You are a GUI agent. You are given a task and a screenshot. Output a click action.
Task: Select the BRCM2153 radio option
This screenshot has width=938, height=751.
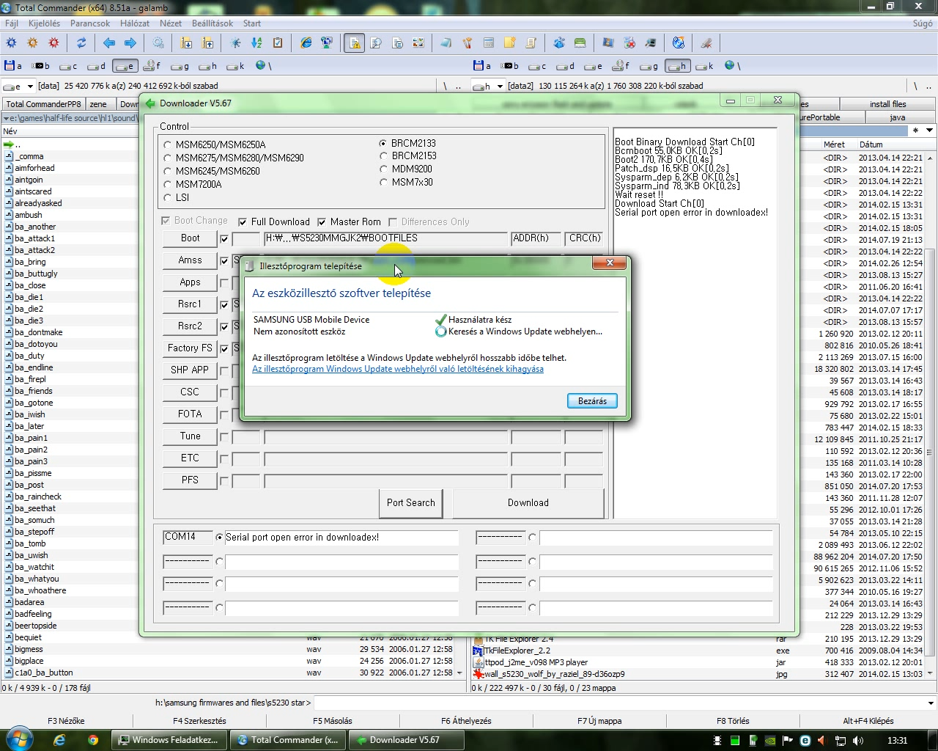pyautogui.click(x=383, y=156)
